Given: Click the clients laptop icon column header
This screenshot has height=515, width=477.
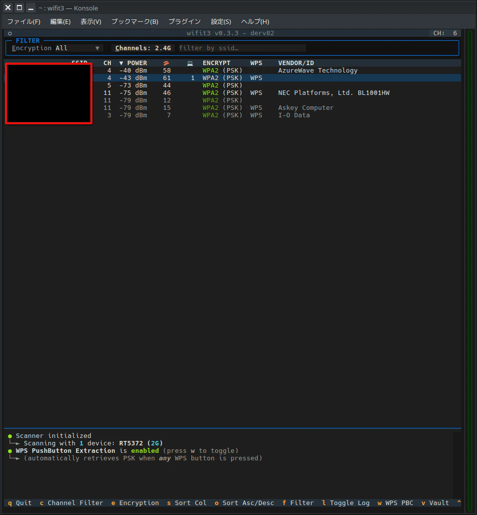Looking at the screenshot, I should (190, 63).
